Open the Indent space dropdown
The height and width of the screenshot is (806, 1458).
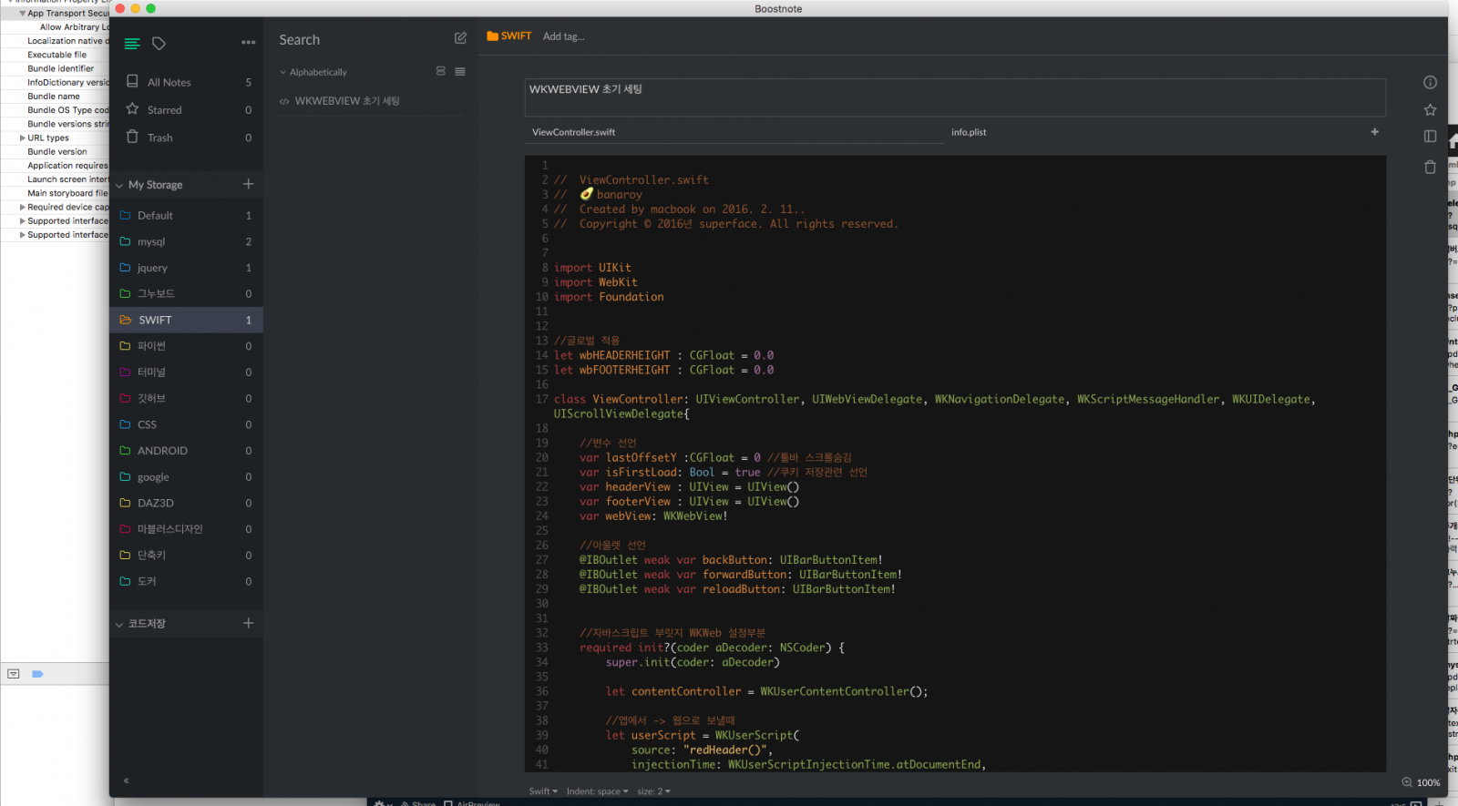click(x=597, y=791)
